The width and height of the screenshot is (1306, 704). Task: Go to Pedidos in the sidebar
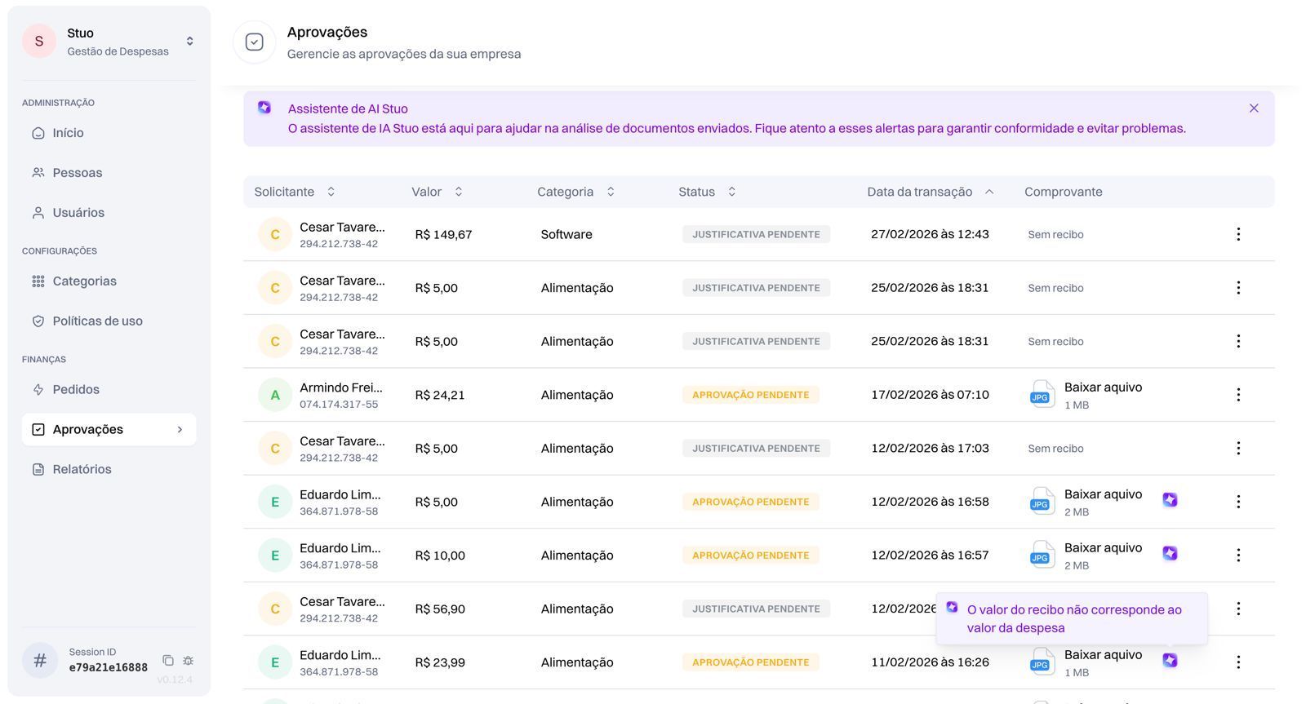[x=76, y=390]
